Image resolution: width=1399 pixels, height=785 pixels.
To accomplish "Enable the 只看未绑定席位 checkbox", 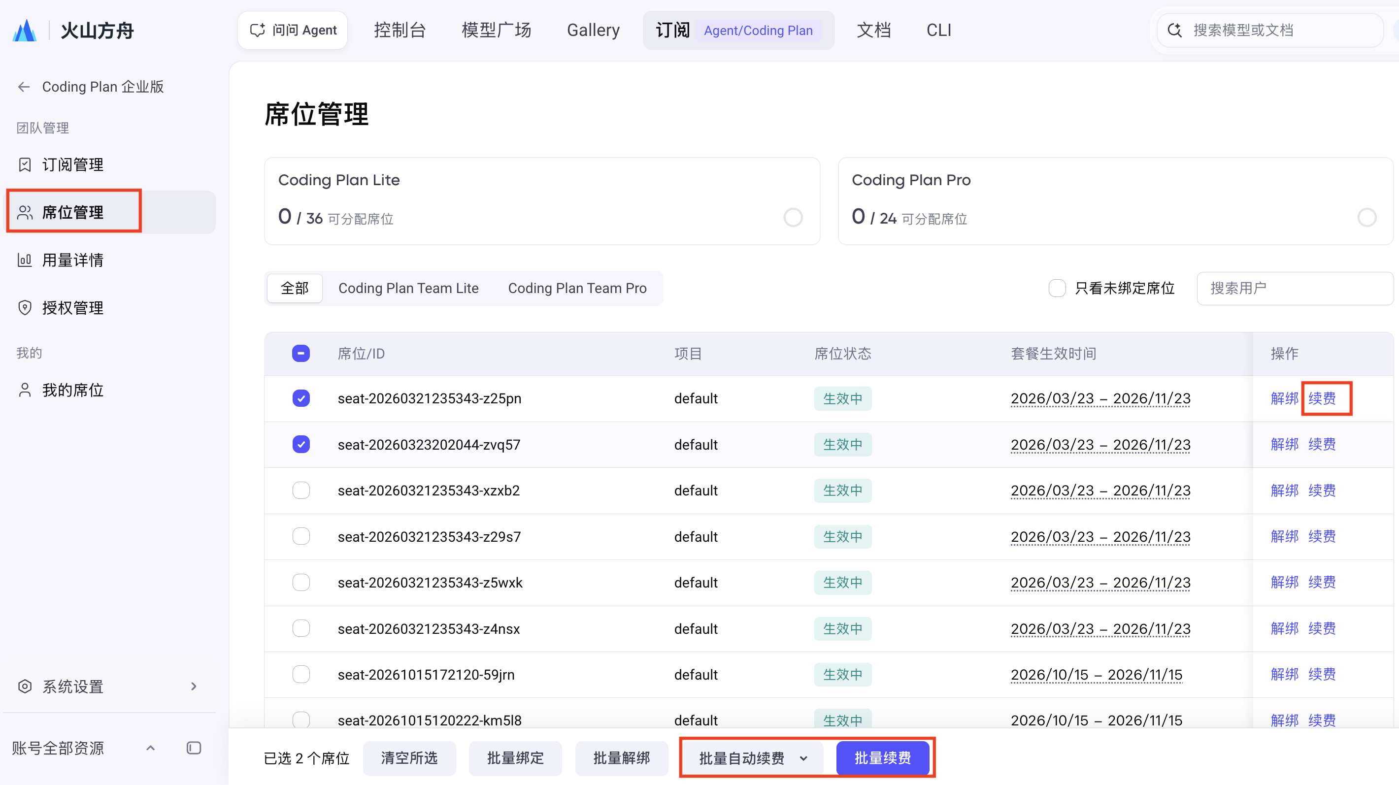I will click(1057, 288).
